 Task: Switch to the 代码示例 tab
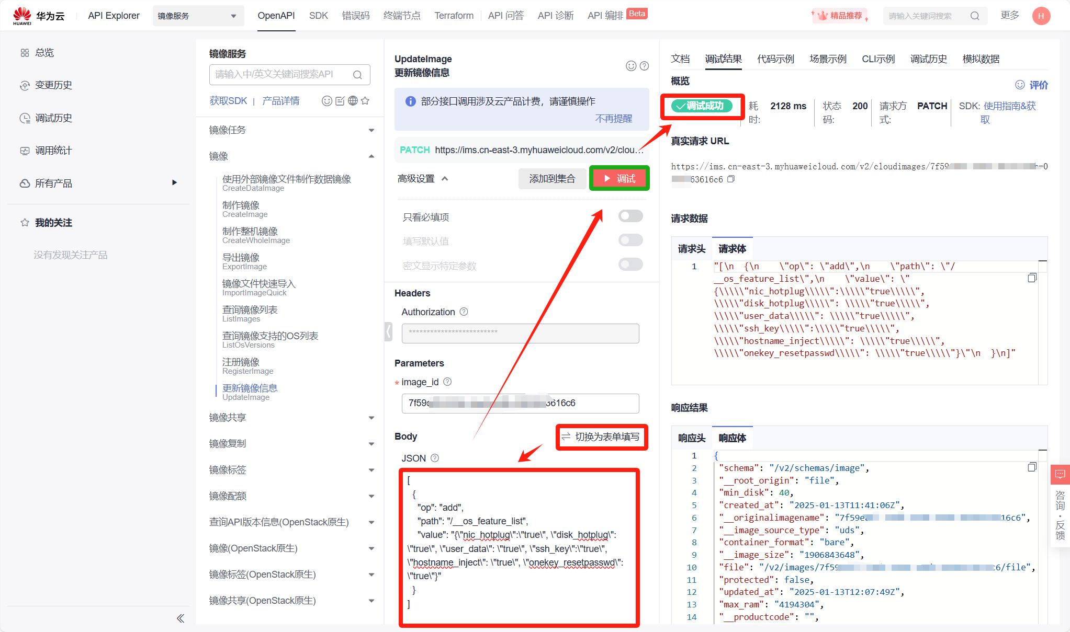(x=775, y=59)
